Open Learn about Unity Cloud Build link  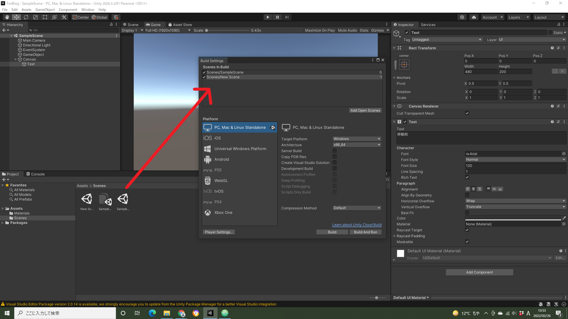(357, 225)
